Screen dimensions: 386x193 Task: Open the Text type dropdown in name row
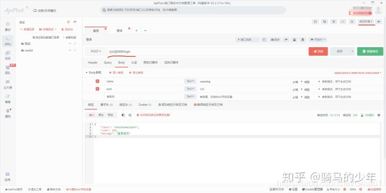click(x=190, y=81)
